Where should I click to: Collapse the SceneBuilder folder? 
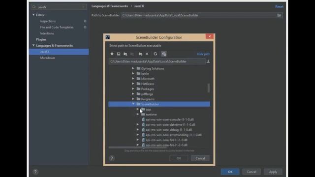(133, 104)
